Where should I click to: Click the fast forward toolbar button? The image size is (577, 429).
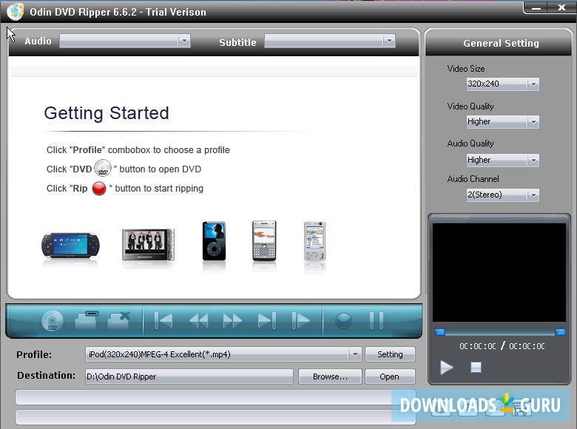point(232,320)
